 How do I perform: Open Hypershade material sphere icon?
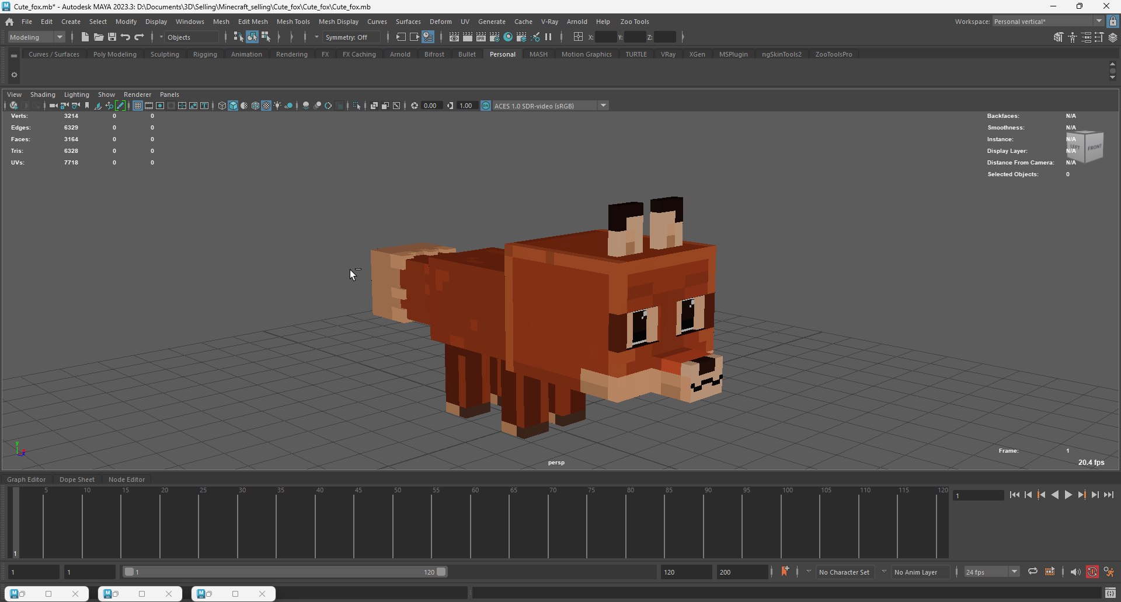(508, 37)
